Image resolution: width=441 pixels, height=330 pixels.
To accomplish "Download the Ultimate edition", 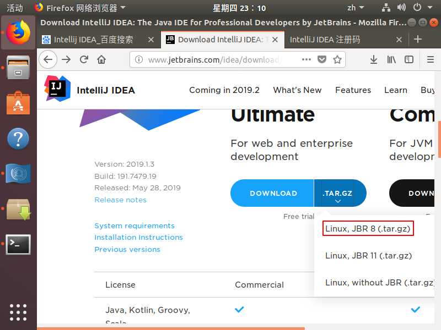I will click(272, 193).
